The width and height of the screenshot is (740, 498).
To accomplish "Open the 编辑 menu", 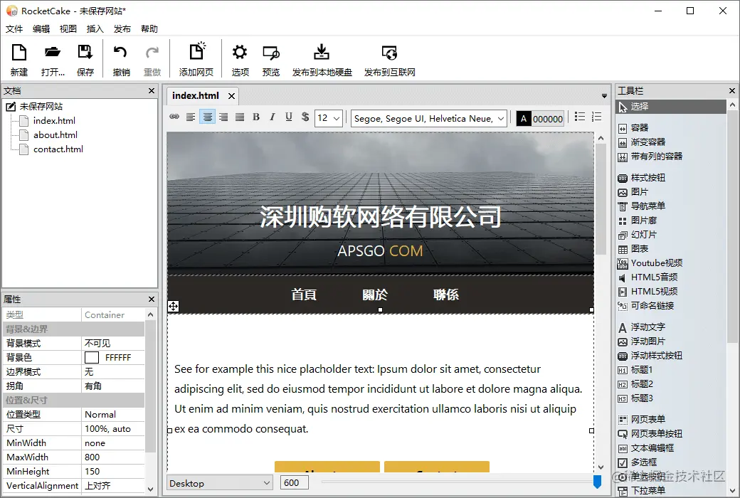I will tap(41, 28).
